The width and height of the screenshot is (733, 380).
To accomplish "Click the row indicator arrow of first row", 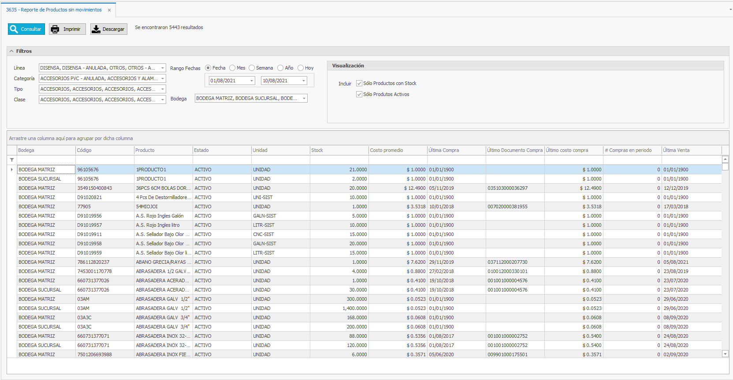I will [x=12, y=170].
